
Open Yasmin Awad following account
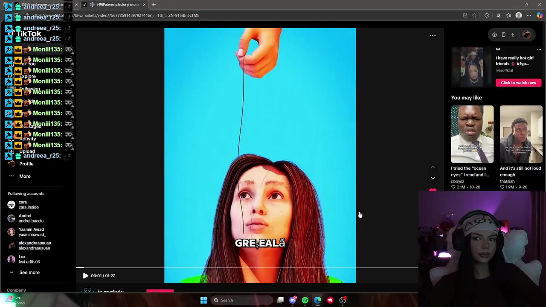pos(32,232)
